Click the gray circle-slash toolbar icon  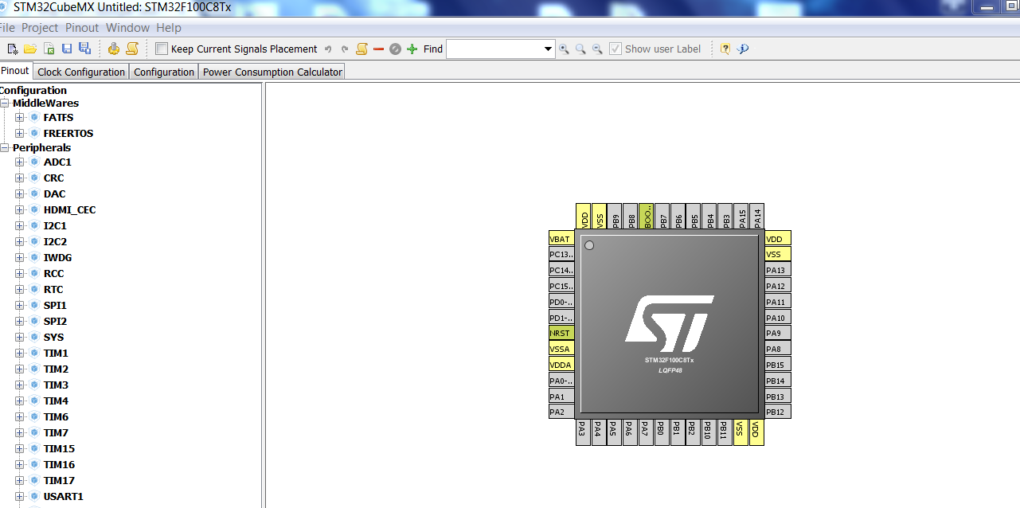395,49
